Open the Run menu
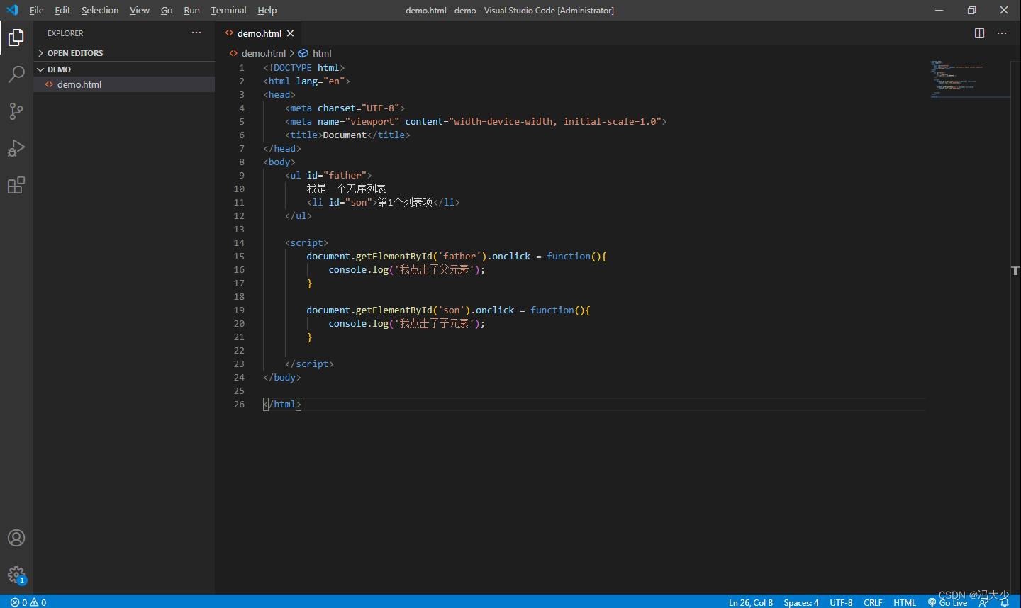This screenshot has width=1021, height=608. click(191, 10)
